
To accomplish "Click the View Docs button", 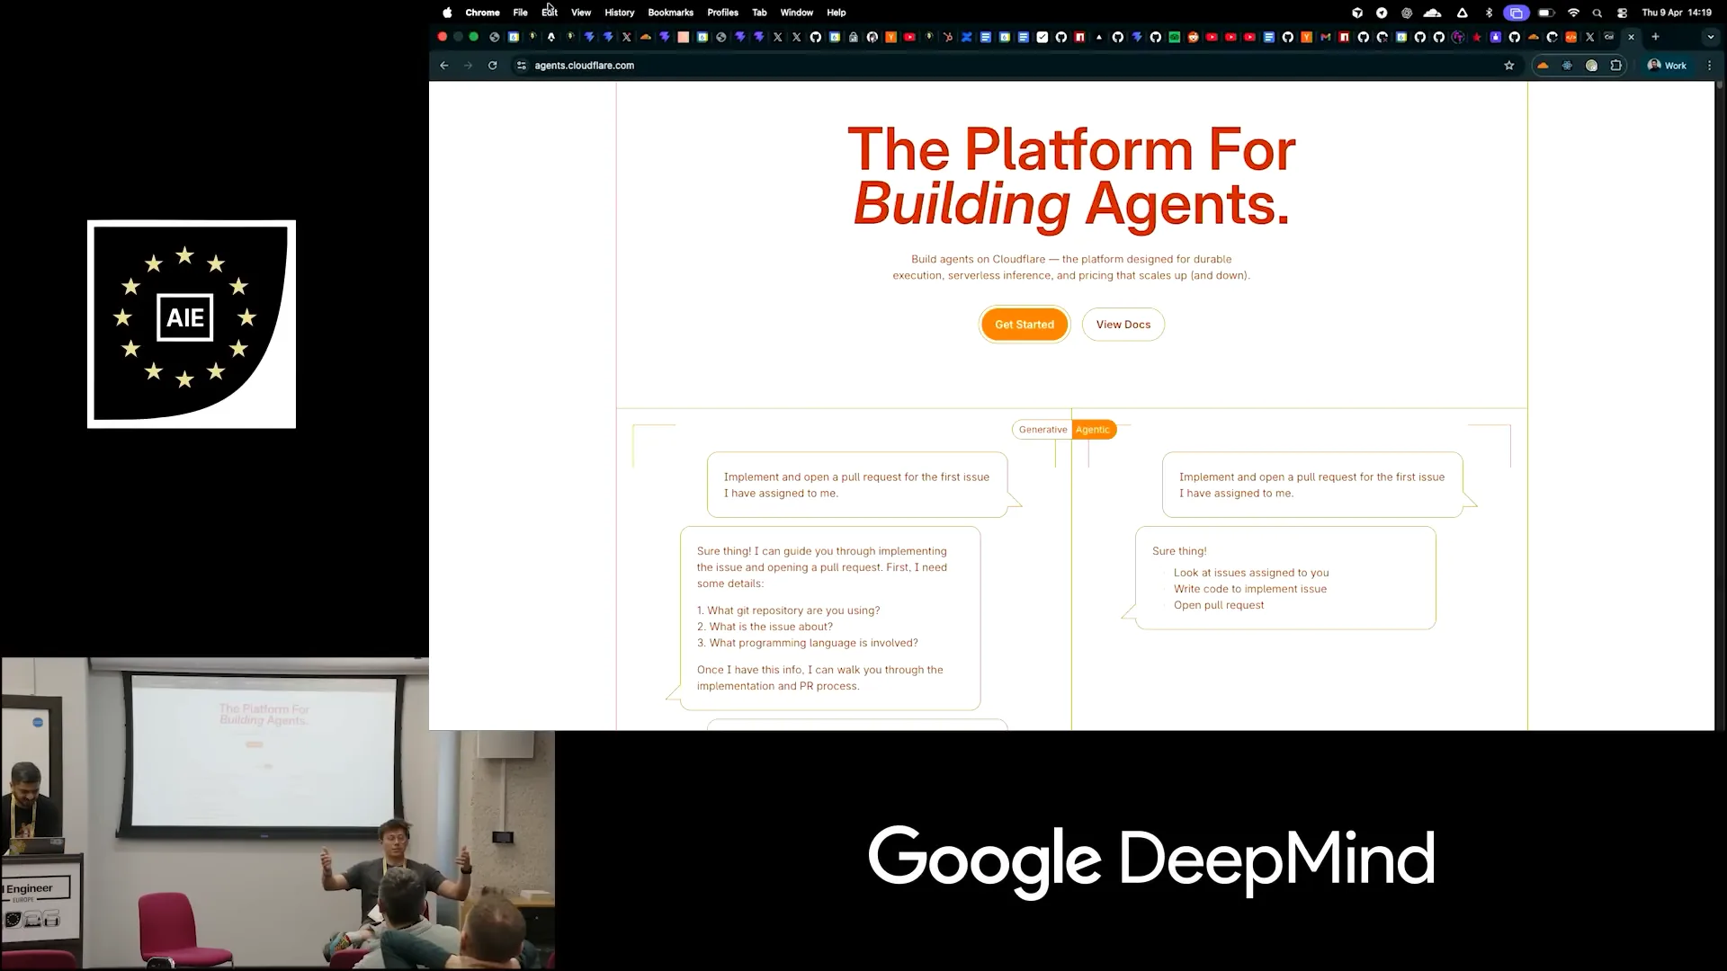I will point(1123,325).
